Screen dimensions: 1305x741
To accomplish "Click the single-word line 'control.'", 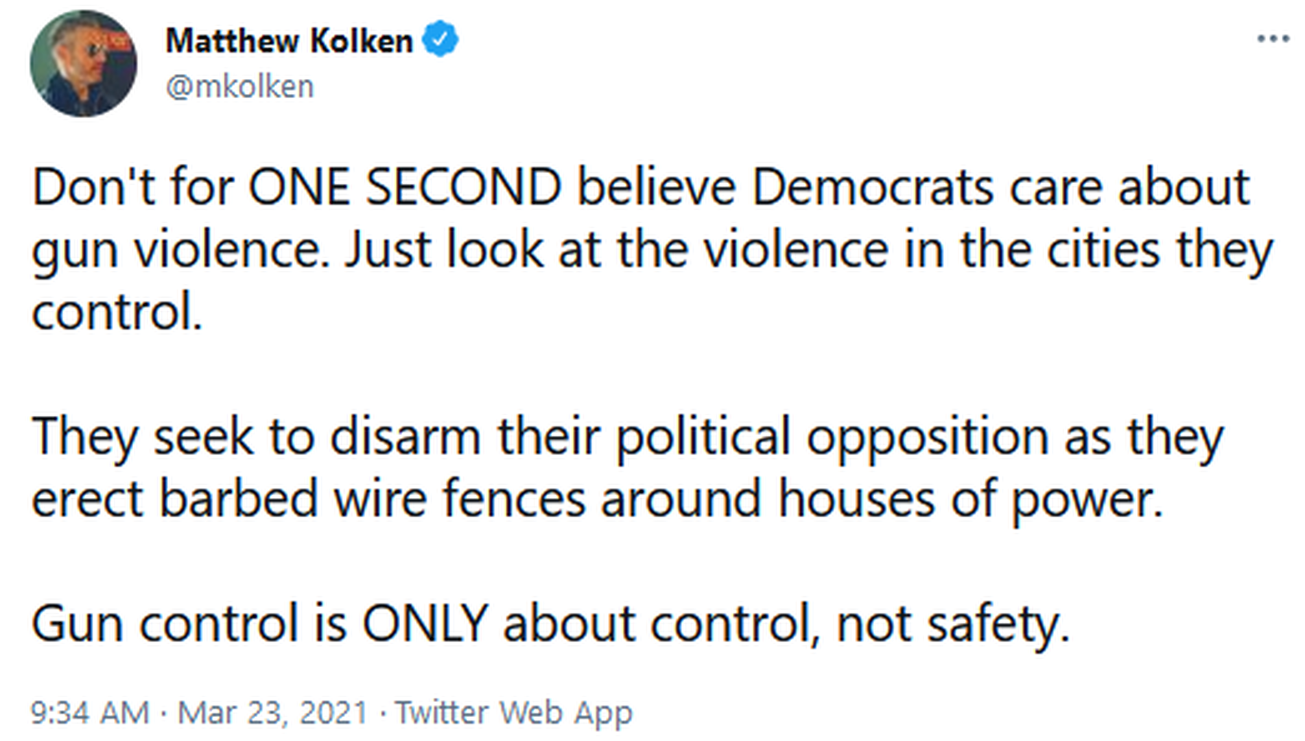I will tap(117, 312).
